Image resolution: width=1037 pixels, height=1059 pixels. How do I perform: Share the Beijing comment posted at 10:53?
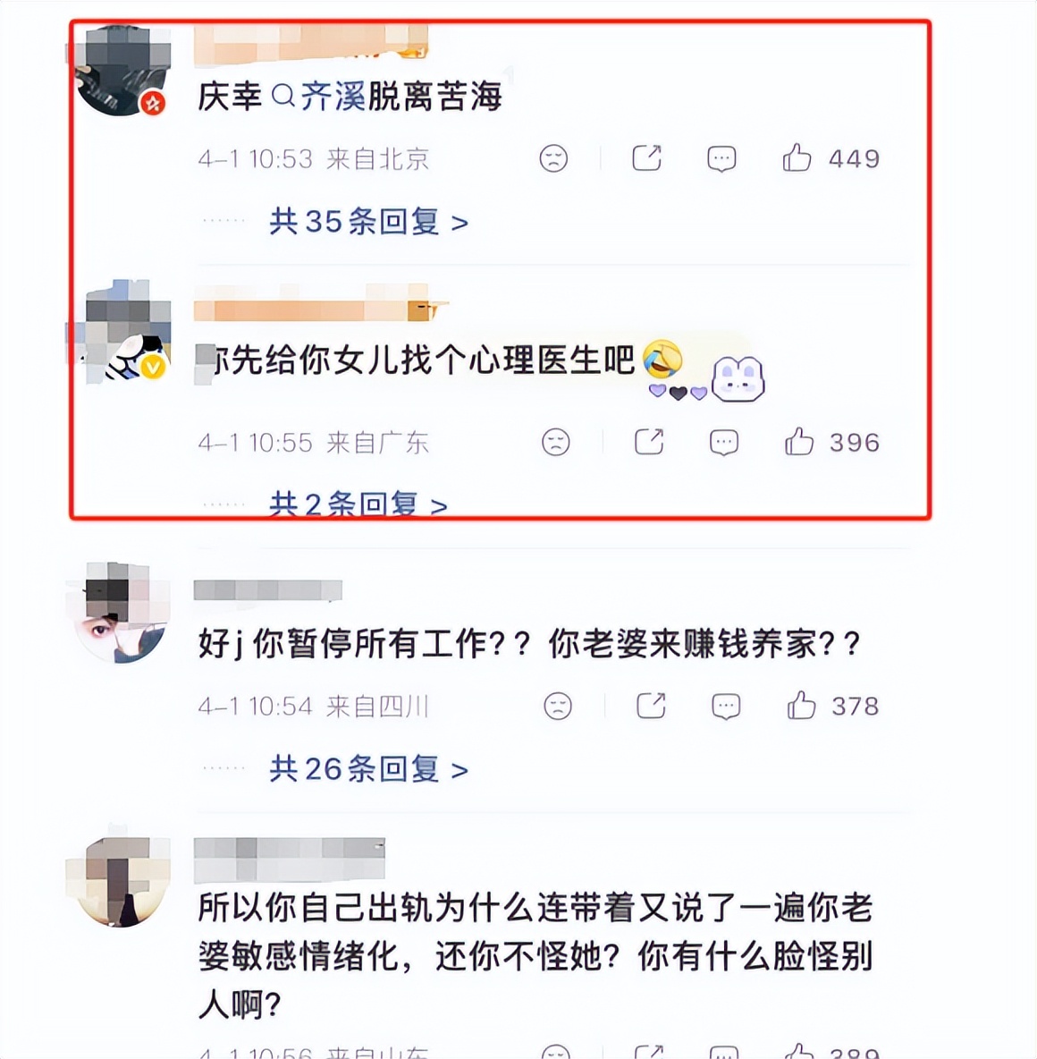pyautogui.click(x=646, y=158)
